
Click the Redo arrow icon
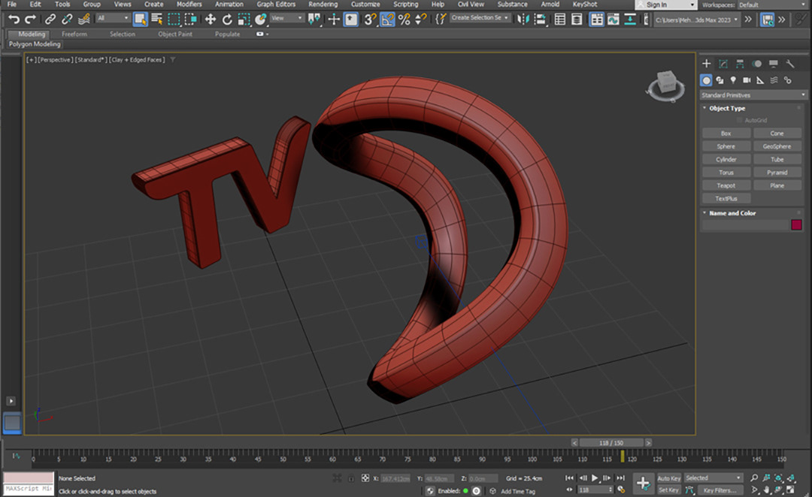(x=31, y=20)
